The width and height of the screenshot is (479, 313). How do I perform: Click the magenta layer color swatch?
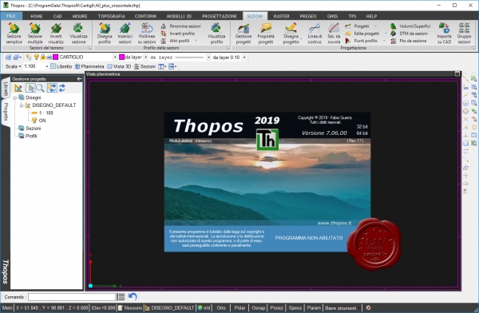56,57
